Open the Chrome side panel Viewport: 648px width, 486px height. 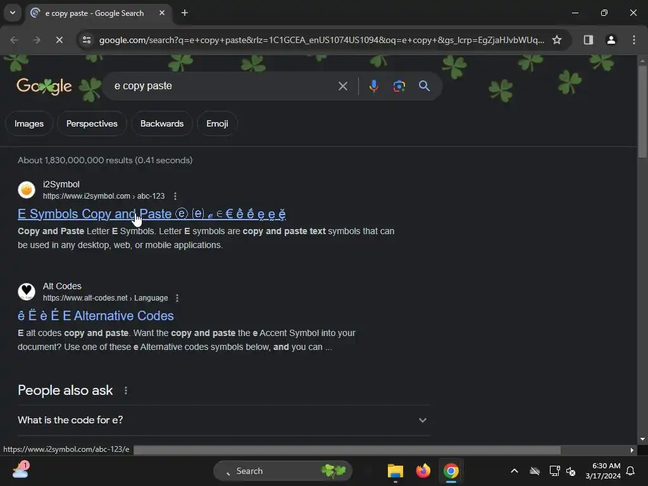589,40
